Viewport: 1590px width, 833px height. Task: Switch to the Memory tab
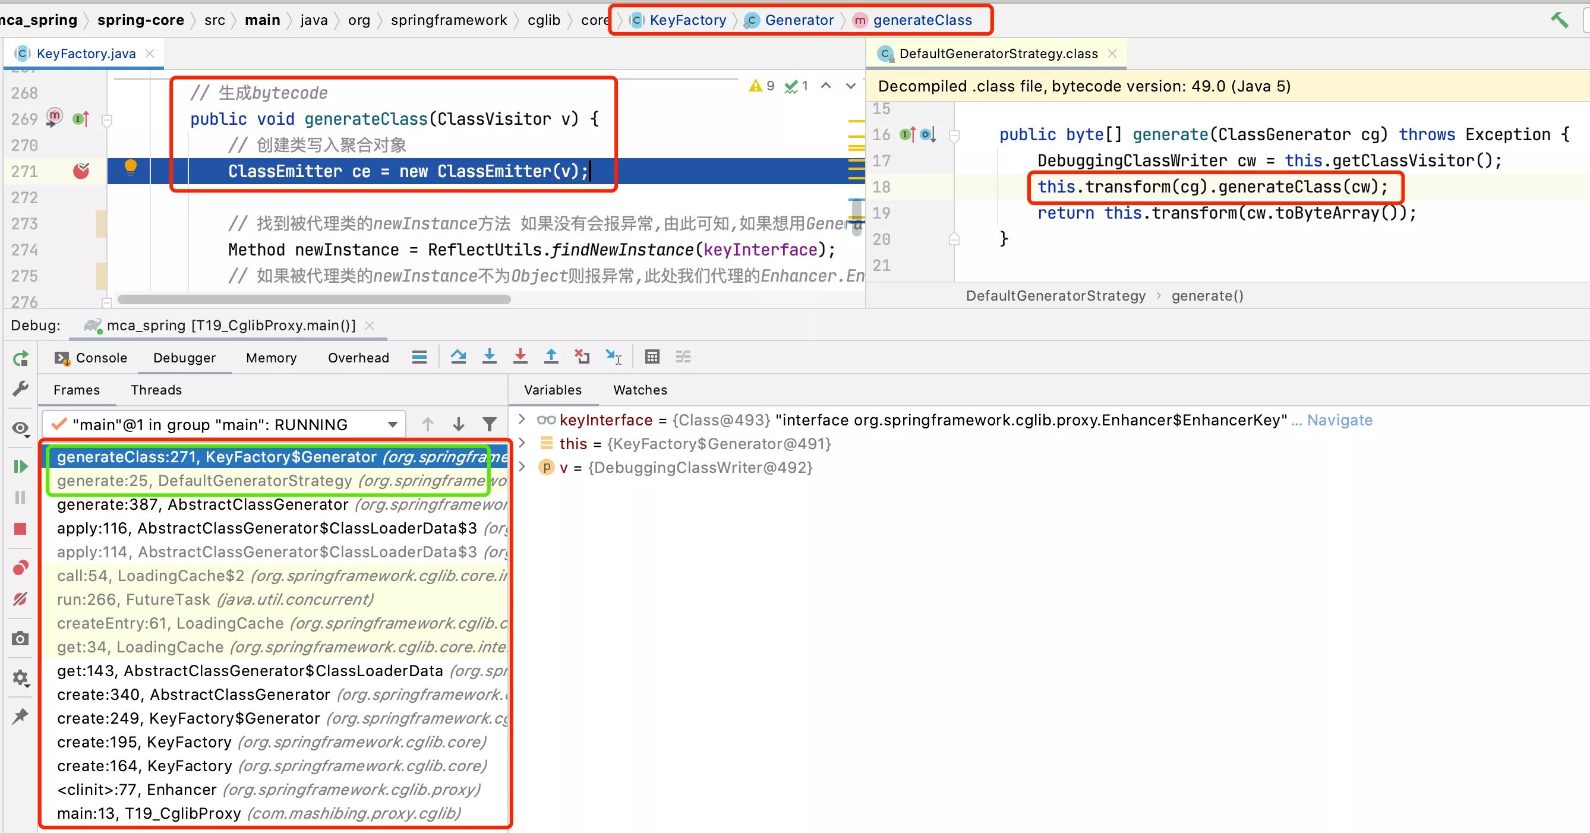point(272,358)
